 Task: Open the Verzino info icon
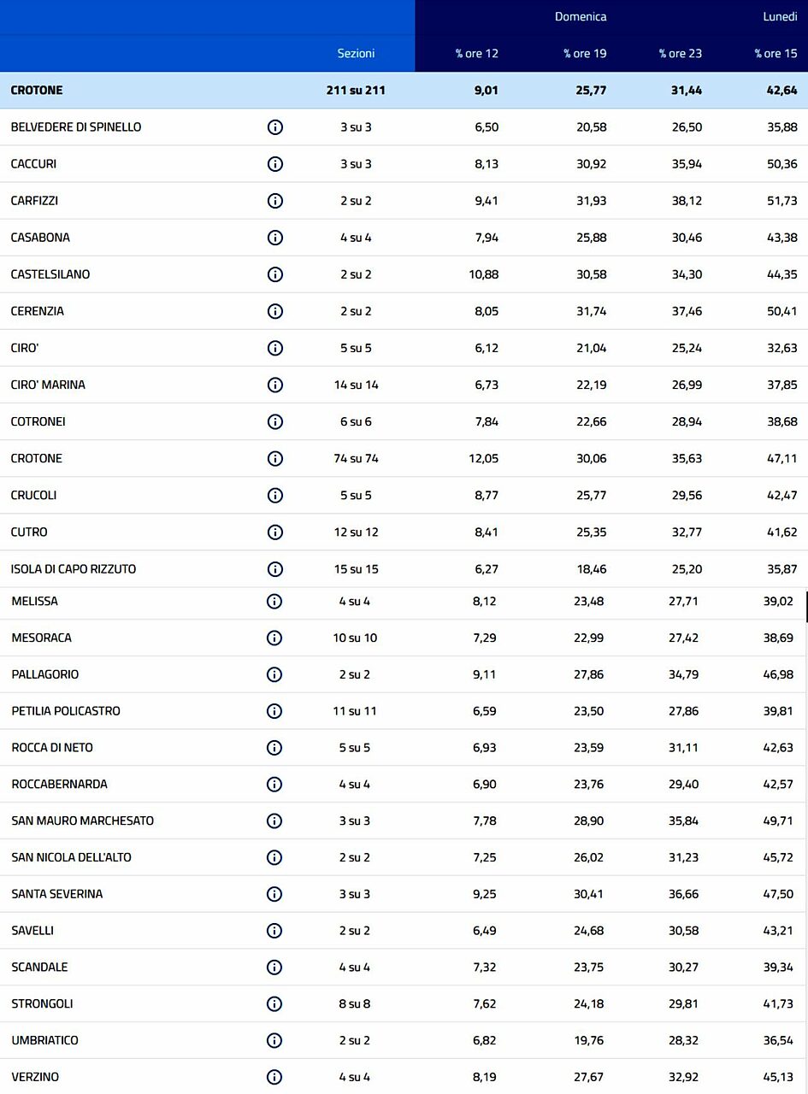click(x=274, y=1077)
